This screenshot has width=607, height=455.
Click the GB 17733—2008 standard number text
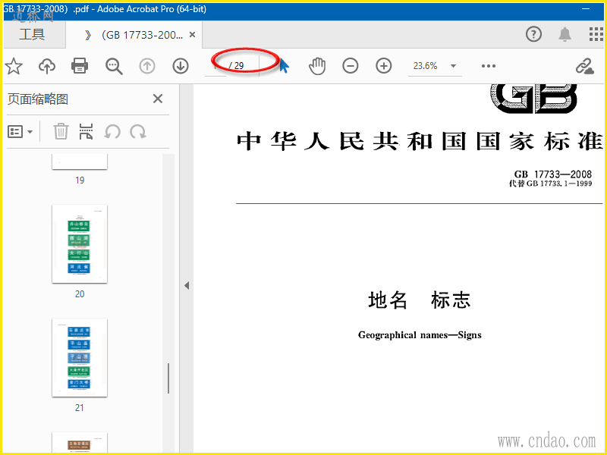553,174
